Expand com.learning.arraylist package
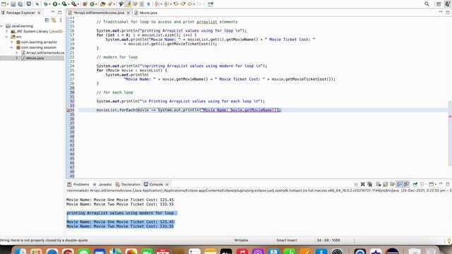 coord(12,42)
